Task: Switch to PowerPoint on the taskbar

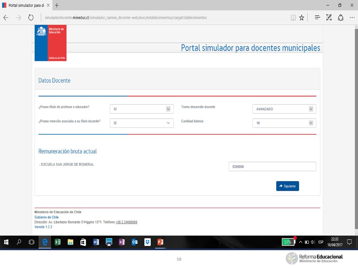Action: coord(160,242)
